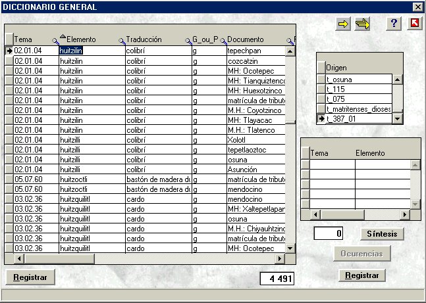This screenshot has width=426, height=303.
Task: Click the magnifier icon left of Elemento header
Action: point(56,41)
